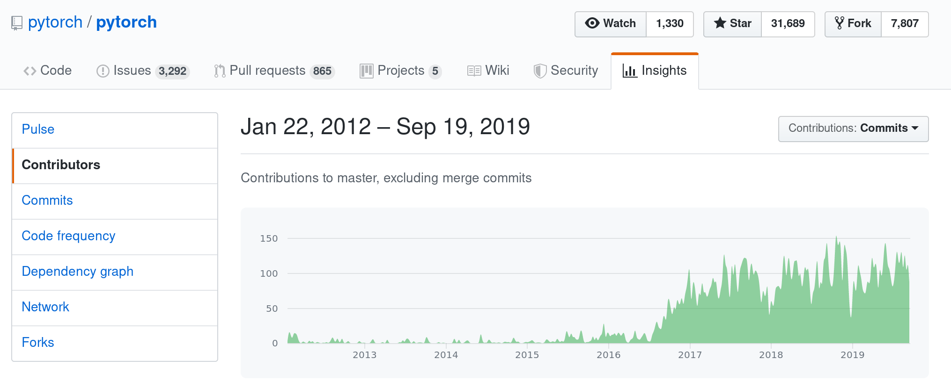Click the 865 pull requests counter
951x388 pixels.
coord(322,71)
